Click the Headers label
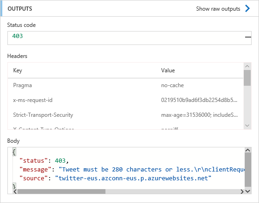The height and width of the screenshot is (203, 259). pyautogui.click(x=17, y=56)
